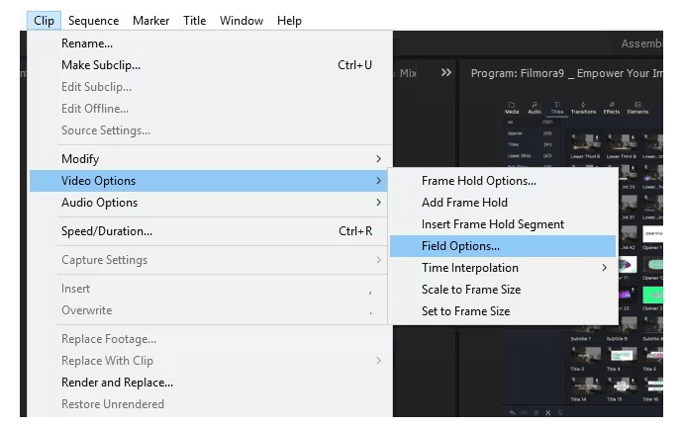This screenshot has height=428, width=684.
Task: Click the Marker menu
Action: coord(150,21)
